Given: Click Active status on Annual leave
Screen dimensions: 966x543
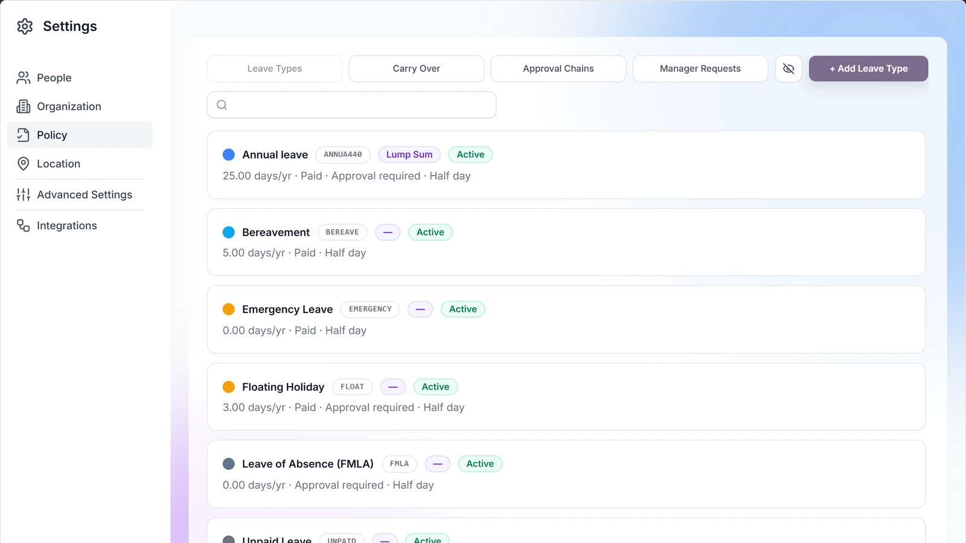Looking at the screenshot, I should click(x=470, y=154).
